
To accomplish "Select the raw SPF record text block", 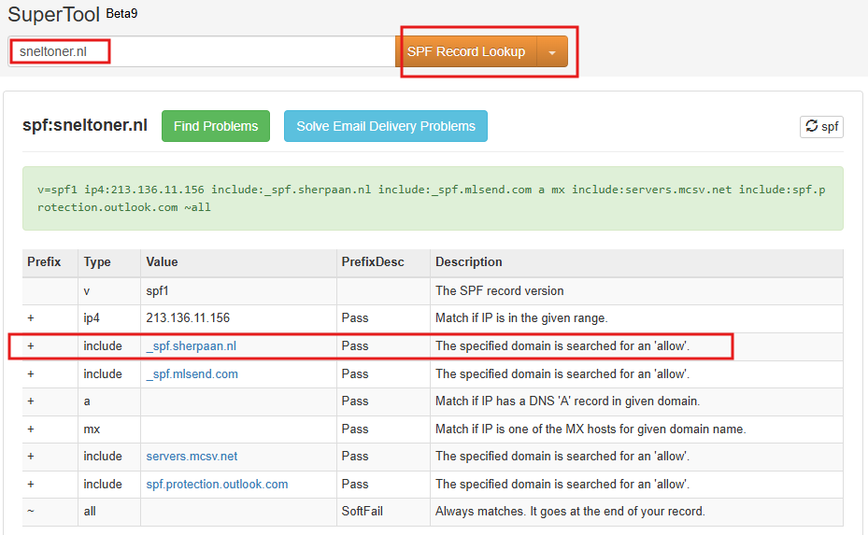I will click(433, 198).
